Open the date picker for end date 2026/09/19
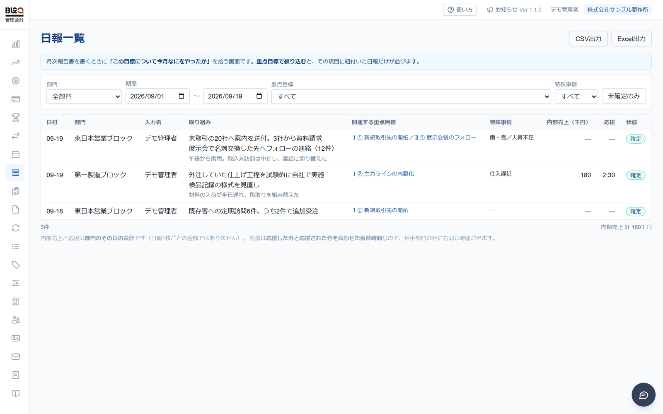 pyautogui.click(x=259, y=96)
